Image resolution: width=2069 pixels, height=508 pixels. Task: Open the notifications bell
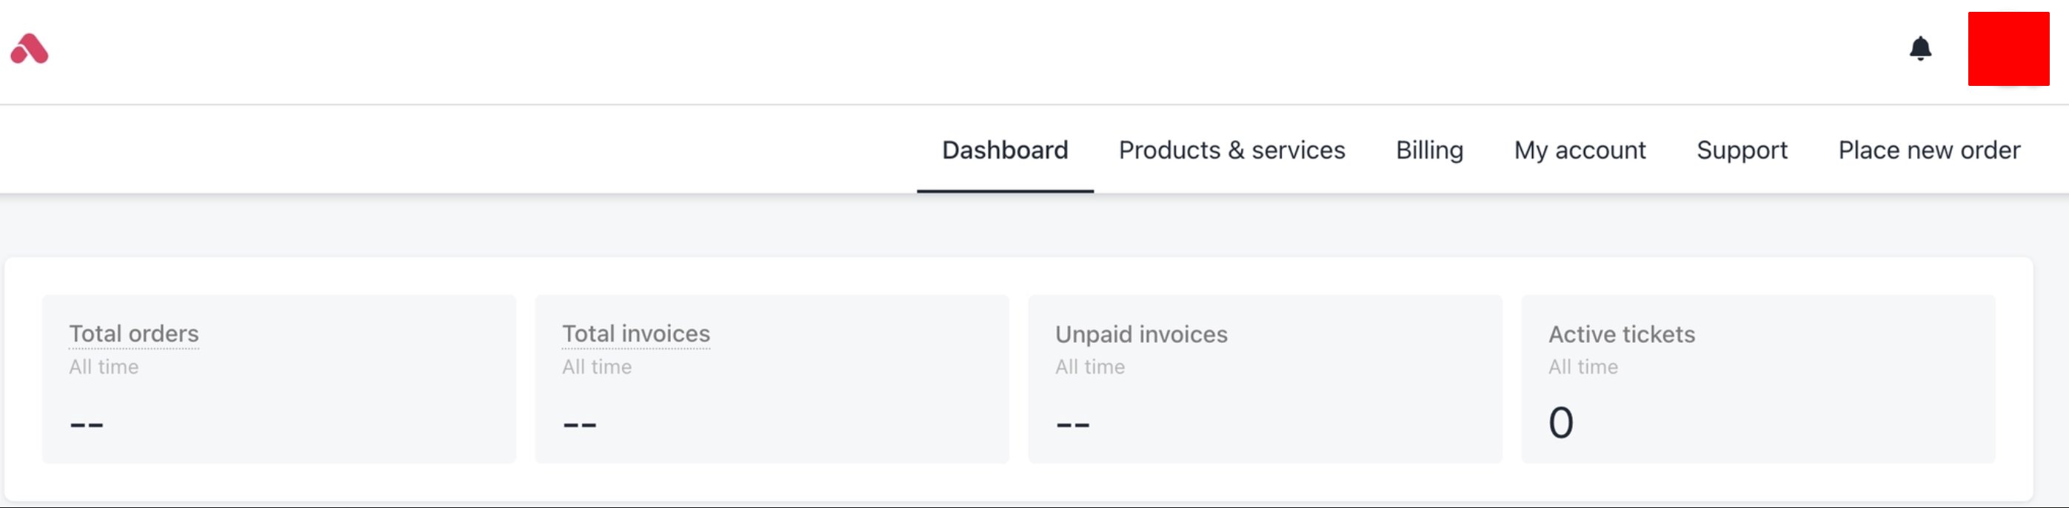coord(1919,49)
